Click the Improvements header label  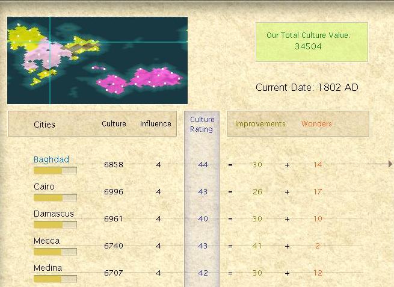point(260,124)
